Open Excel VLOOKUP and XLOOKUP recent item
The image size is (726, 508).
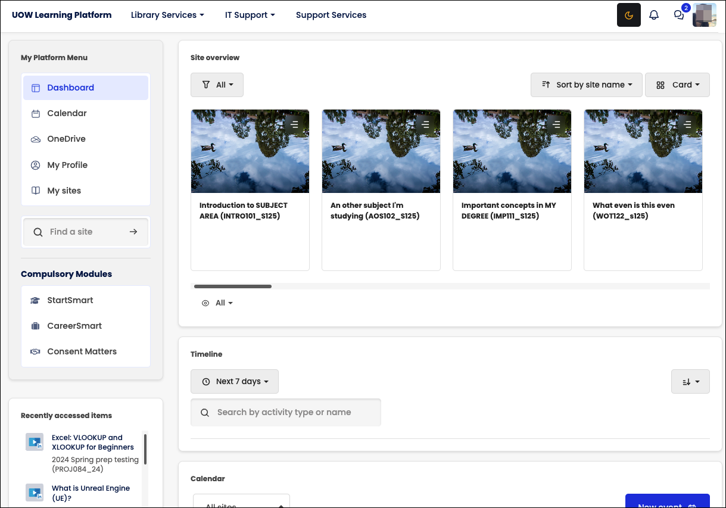(x=92, y=442)
